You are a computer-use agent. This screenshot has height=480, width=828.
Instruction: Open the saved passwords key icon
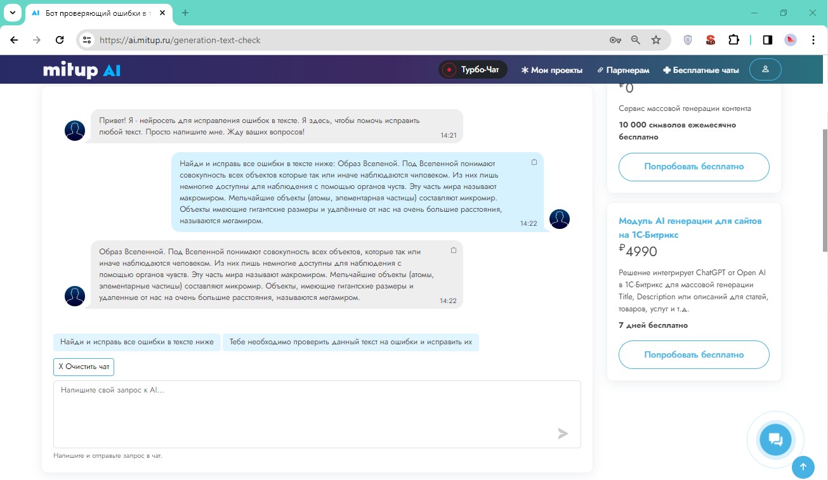[x=615, y=40]
